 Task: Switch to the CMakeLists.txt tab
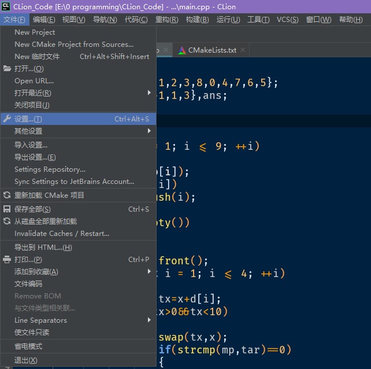pyautogui.click(x=212, y=50)
